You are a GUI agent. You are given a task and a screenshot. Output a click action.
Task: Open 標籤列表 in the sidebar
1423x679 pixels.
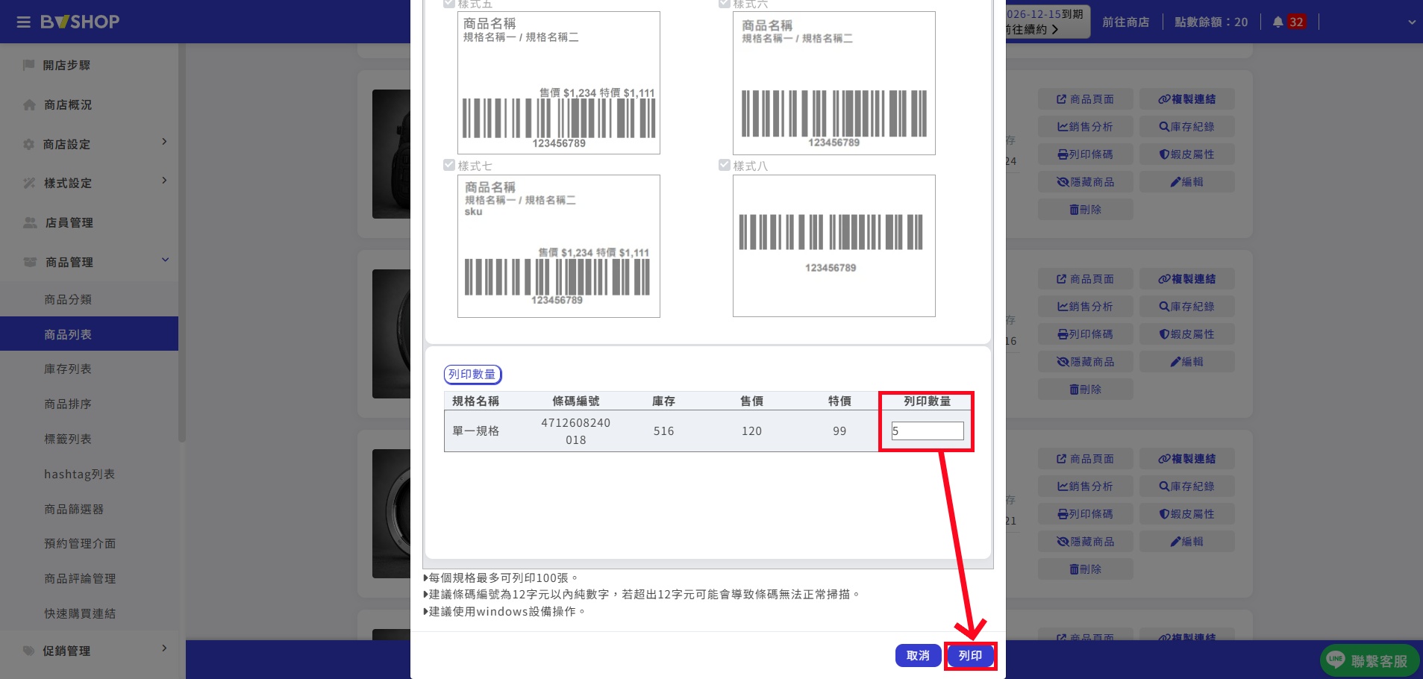coord(68,439)
